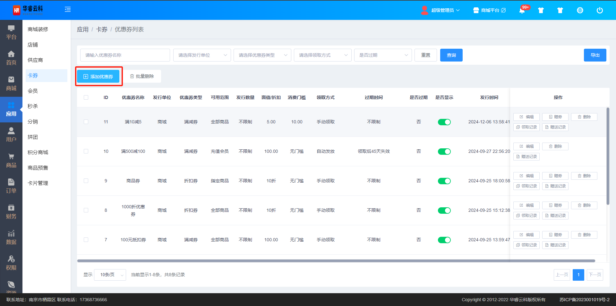616x306 pixels.
Task: Click the globe language icon
Action: click(x=580, y=10)
